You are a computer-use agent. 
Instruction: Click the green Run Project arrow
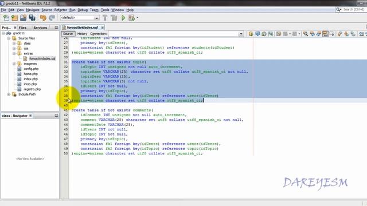pyautogui.click(x=123, y=18)
